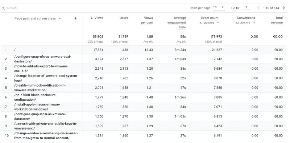Click the total views value 59,802

[x=98, y=36]
